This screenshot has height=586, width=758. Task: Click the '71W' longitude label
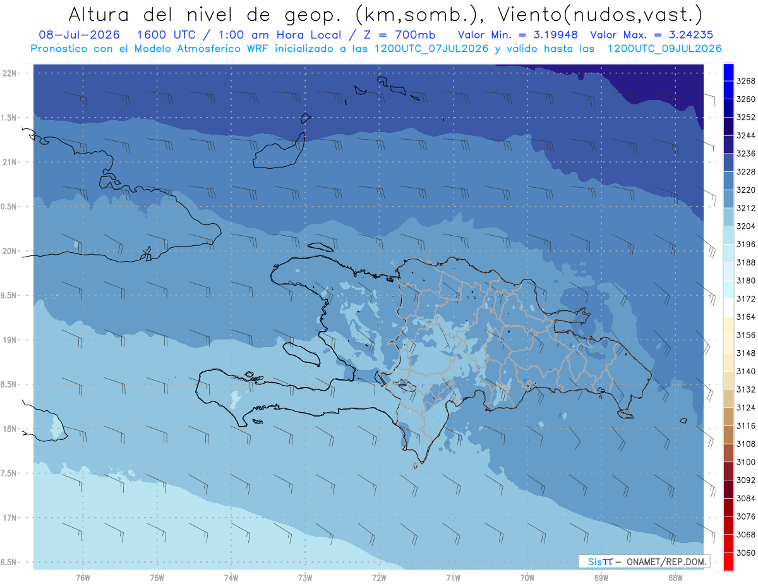453,578
